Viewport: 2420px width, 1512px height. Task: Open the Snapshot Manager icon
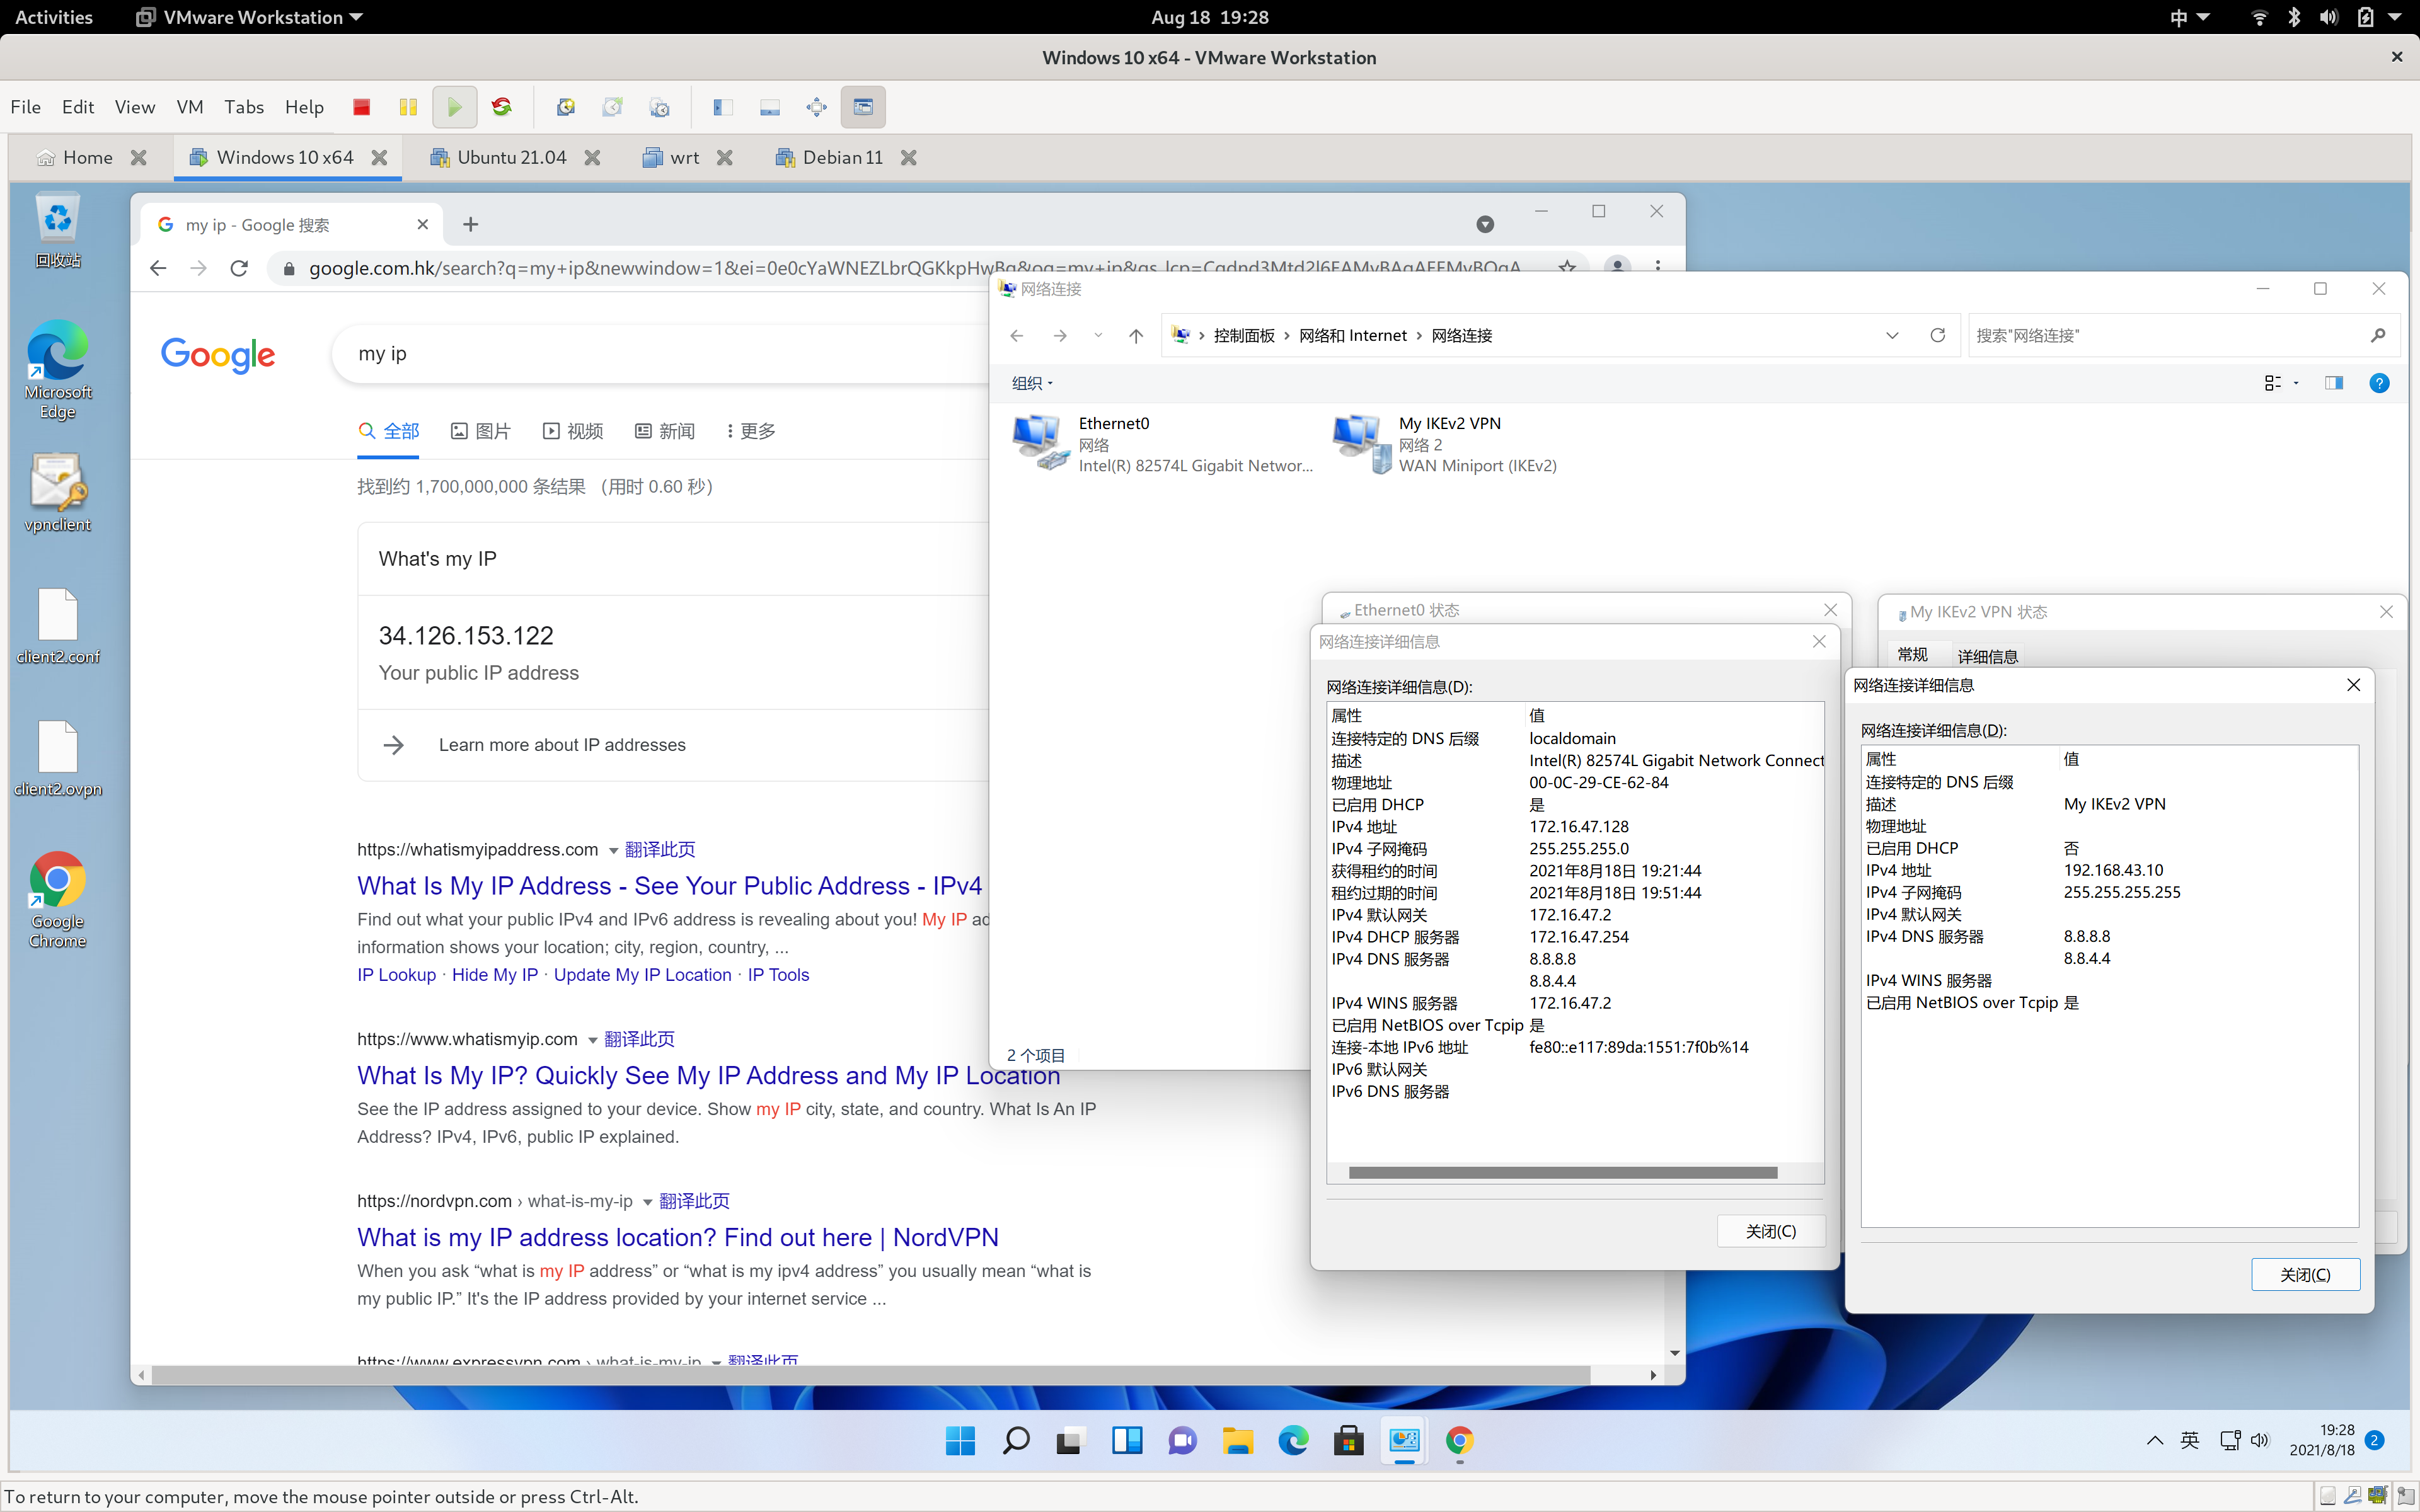coord(660,107)
